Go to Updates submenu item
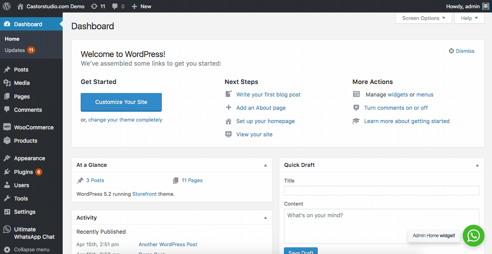 pos(15,50)
